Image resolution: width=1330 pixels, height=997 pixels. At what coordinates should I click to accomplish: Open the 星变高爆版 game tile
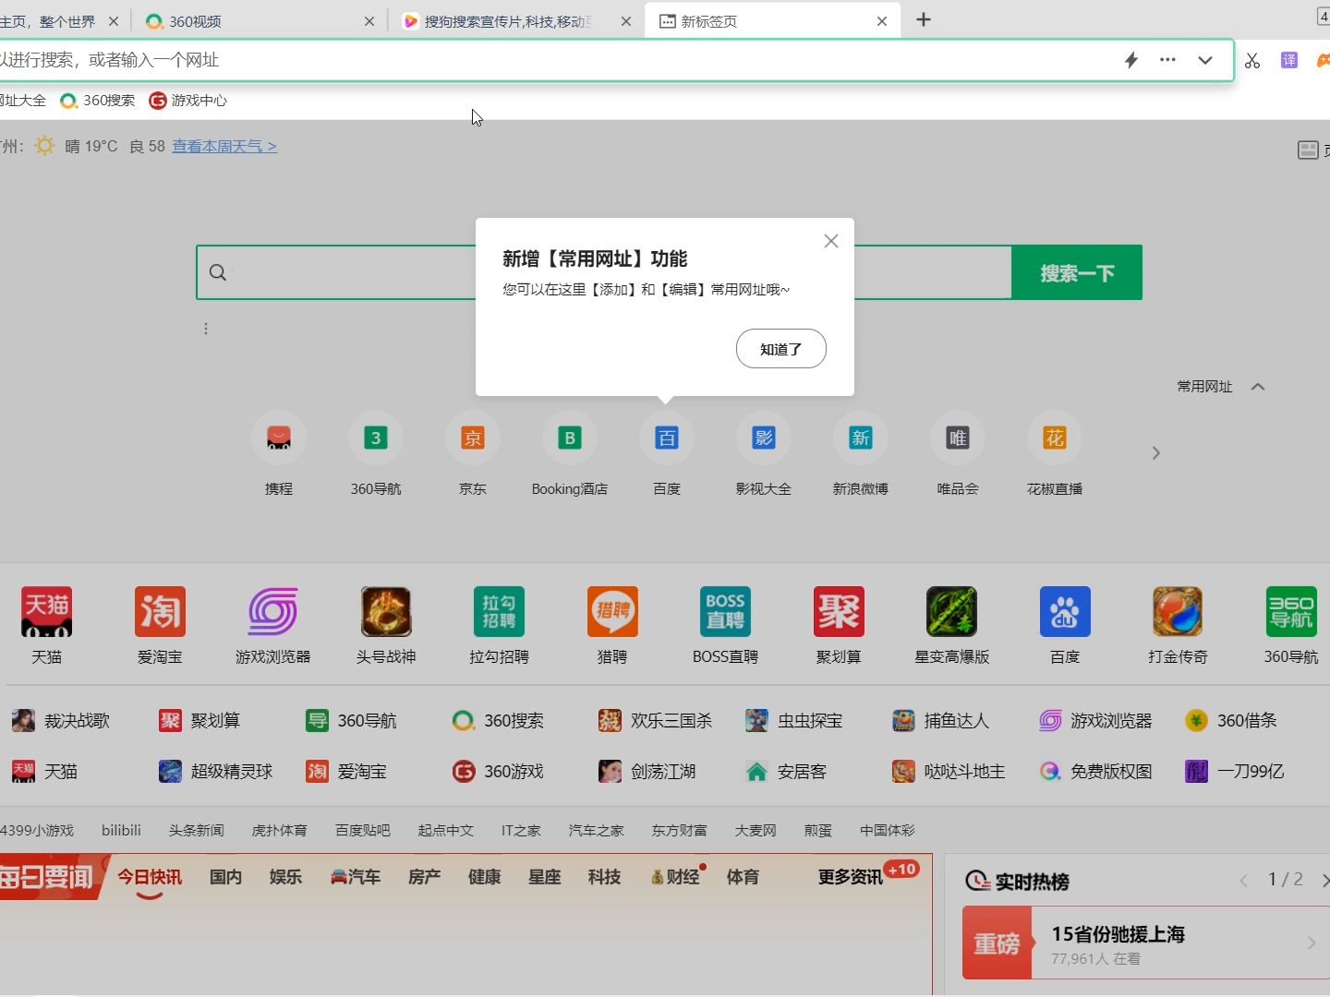point(951,611)
